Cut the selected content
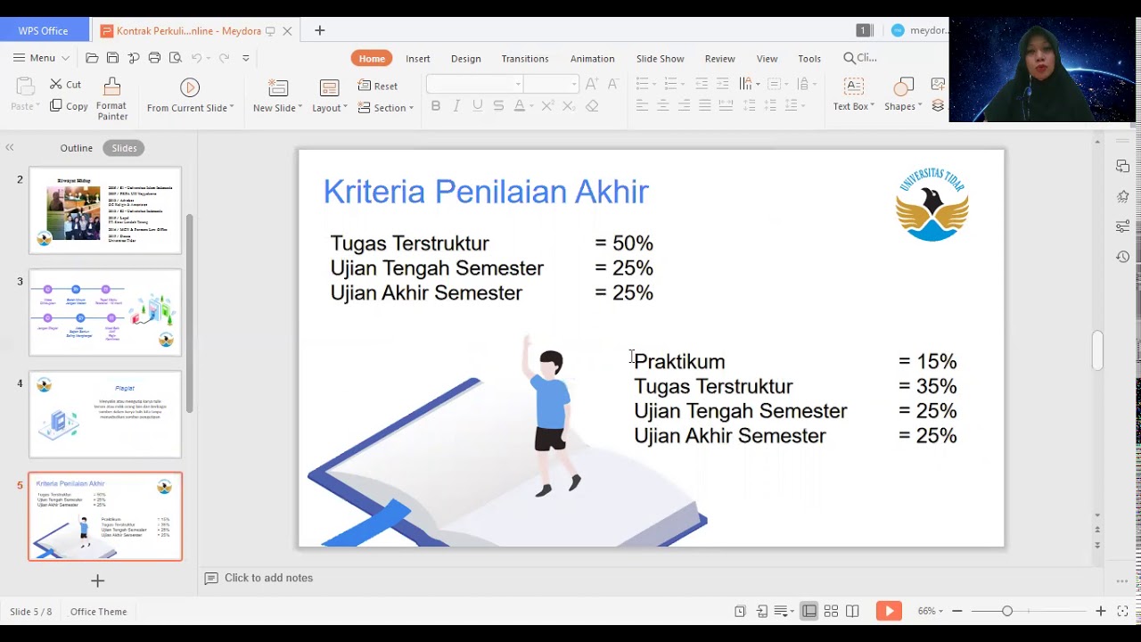The height and width of the screenshot is (642, 1141). click(66, 84)
